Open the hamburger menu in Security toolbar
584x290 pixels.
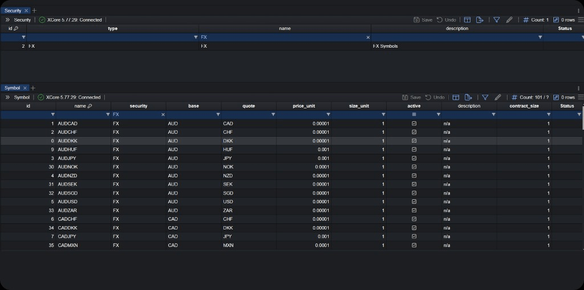[580, 20]
